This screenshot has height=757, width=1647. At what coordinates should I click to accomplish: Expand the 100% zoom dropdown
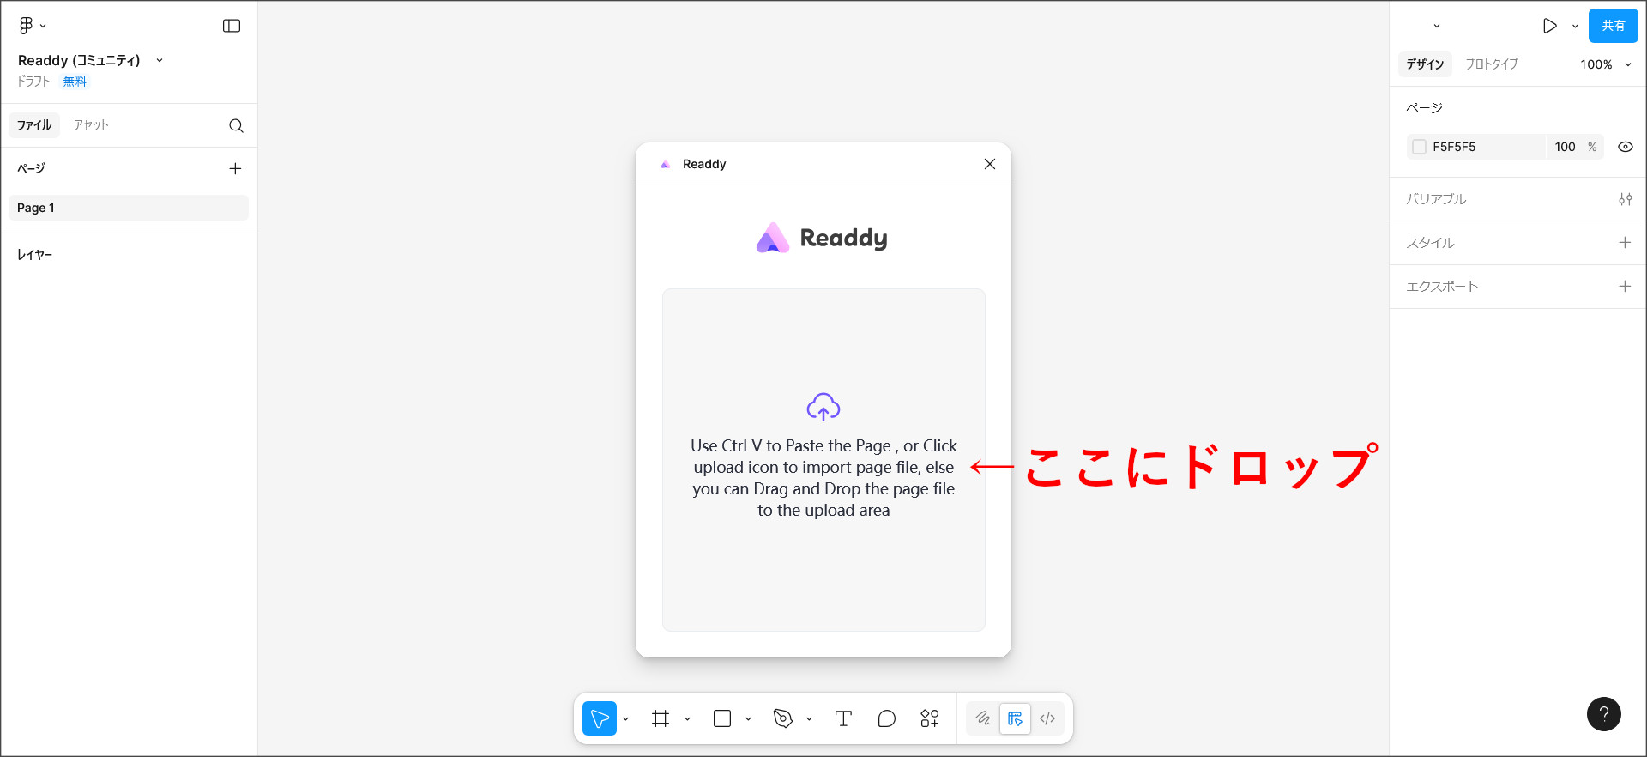tap(1605, 64)
